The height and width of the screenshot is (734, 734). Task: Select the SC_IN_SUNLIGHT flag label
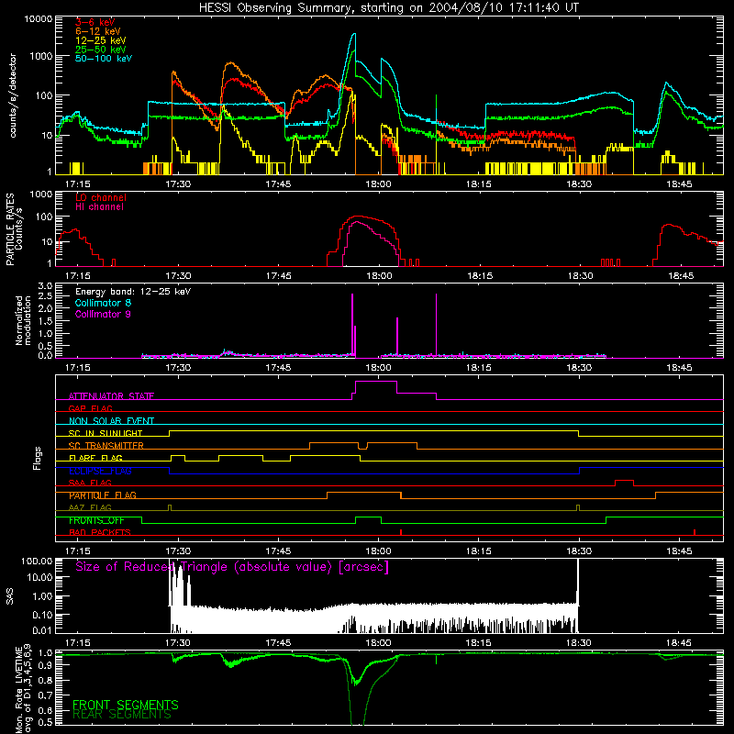[x=106, y=433]
